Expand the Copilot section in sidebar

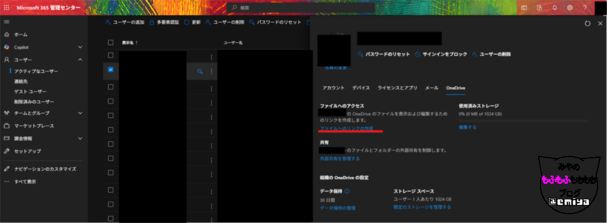80,47
